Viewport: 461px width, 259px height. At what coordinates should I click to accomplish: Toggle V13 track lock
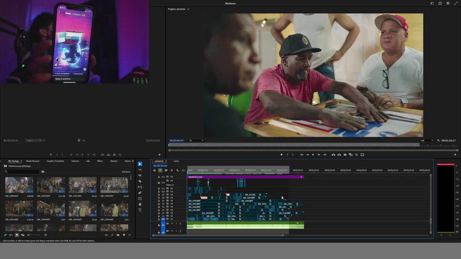(x=159, y=177)
